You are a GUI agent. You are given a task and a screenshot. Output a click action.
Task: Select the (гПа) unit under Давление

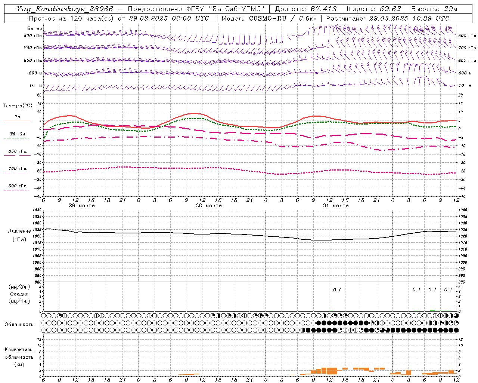click(19, 240)
